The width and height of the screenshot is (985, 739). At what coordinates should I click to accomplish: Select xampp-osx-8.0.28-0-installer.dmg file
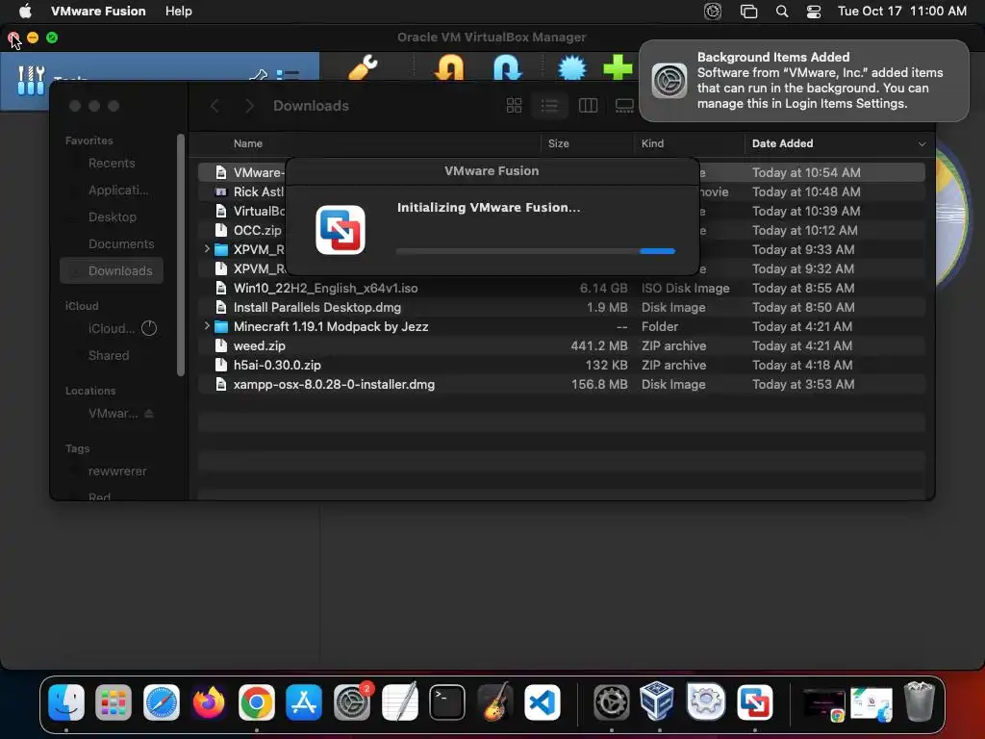coord(562,385)
